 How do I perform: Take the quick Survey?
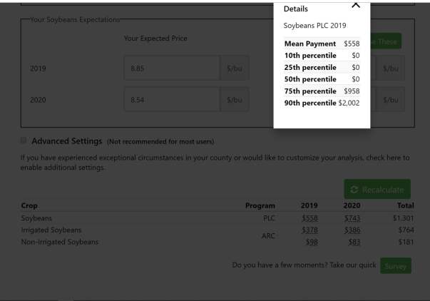coord(395,266)
